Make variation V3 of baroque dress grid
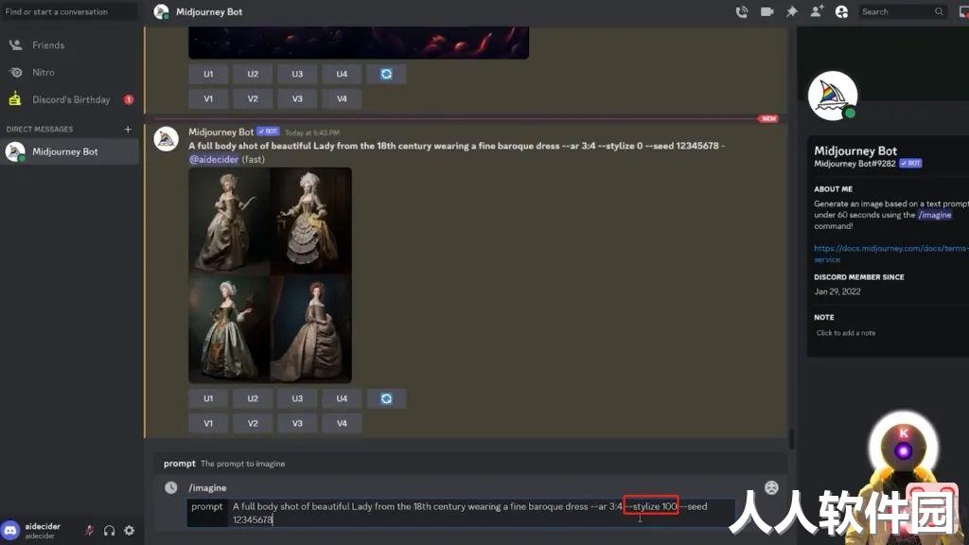 coord(297,423)
